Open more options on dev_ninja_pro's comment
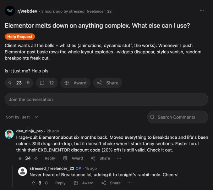This screenshot has height=190, width=213. tap(119, 158)
